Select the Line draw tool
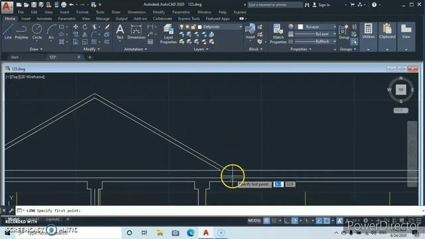This screenshot has width=425, height=239. [x=8, y=32]
